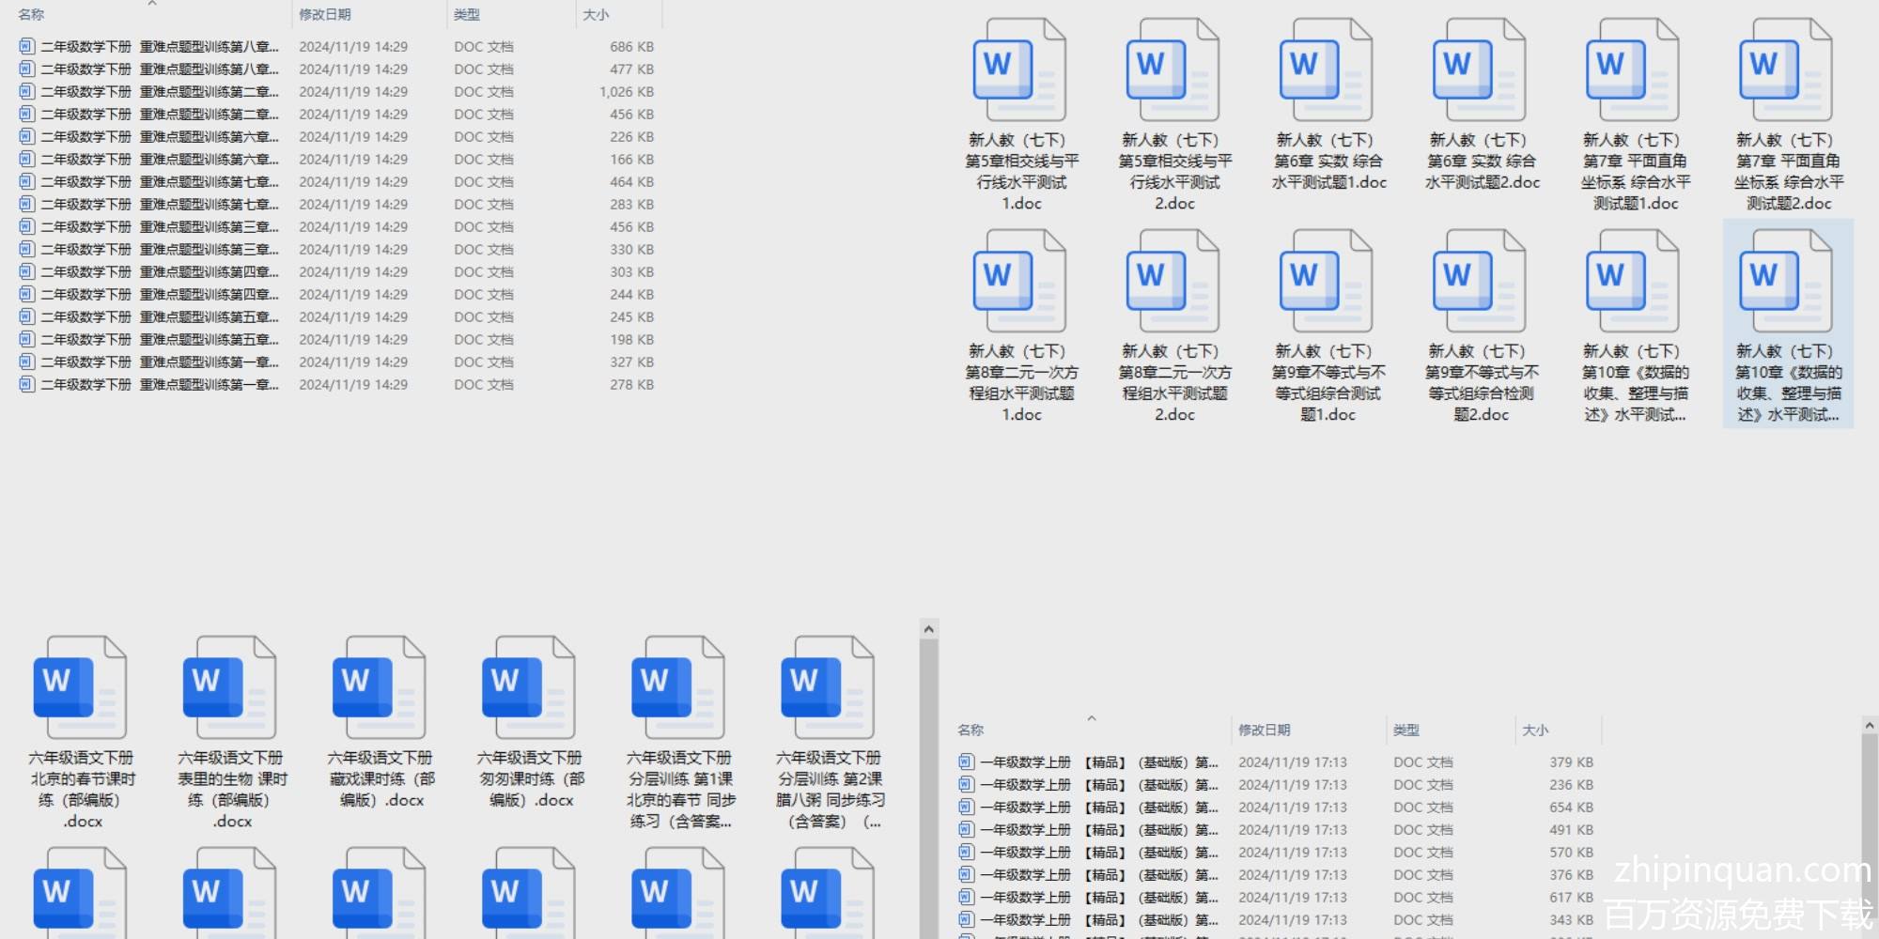This screenshot has height=939, width=1879.
Task: Click 大小 column header in 二年级数学 list
Action: pyautogui.click(x=596, y=15)
